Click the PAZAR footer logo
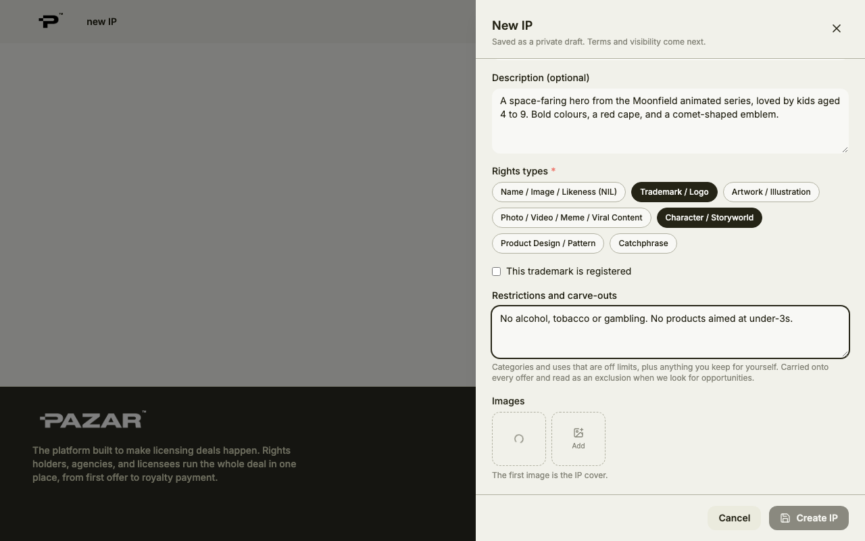 point(93,420)
